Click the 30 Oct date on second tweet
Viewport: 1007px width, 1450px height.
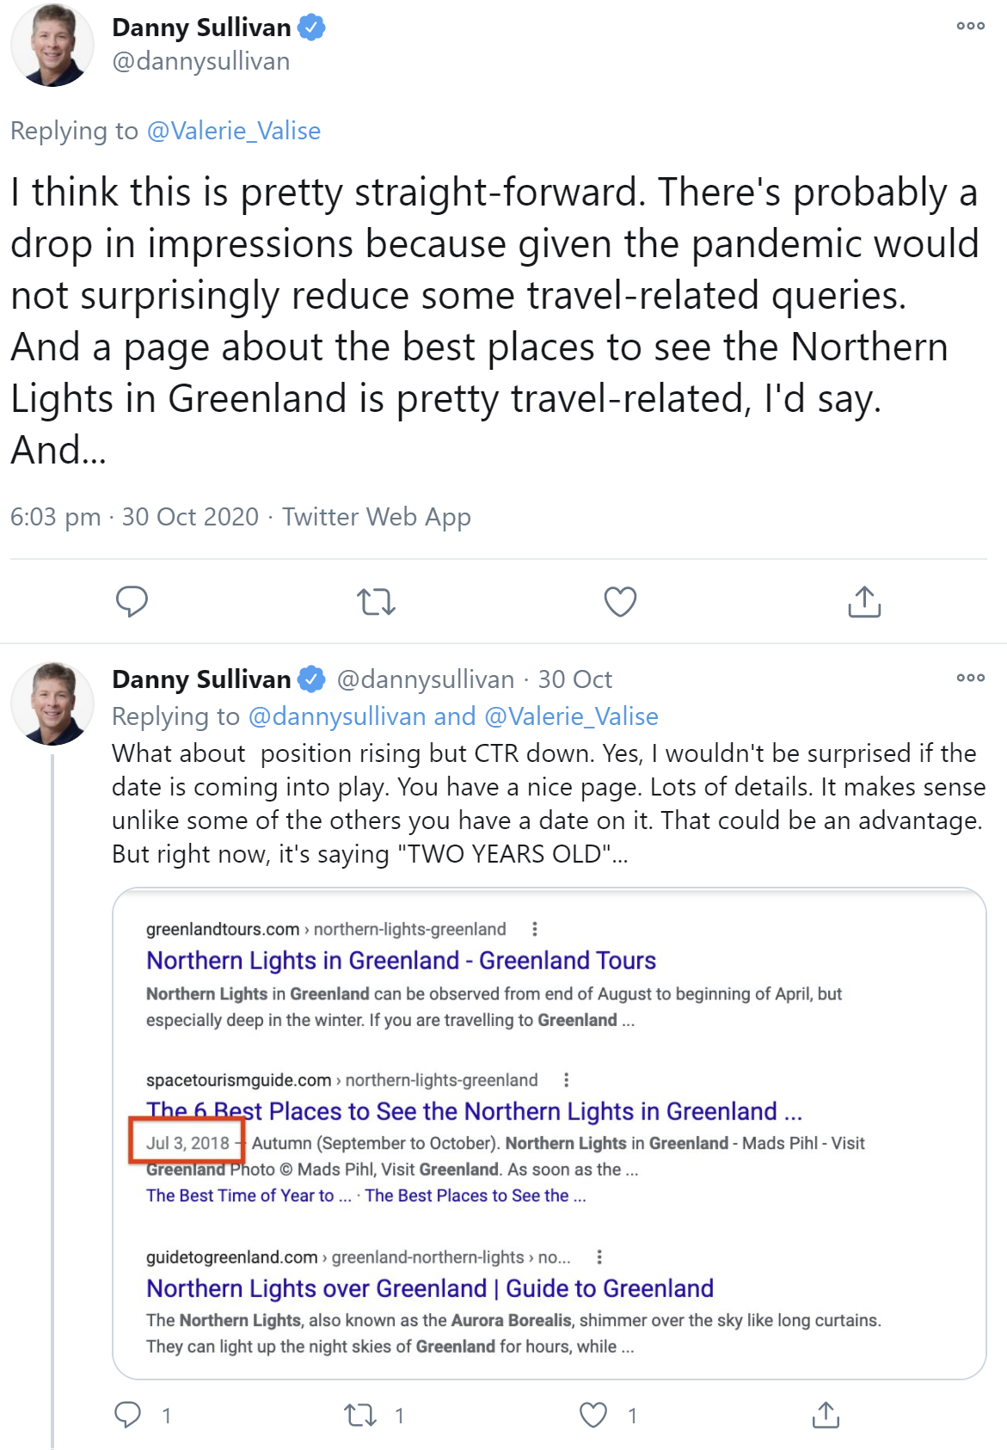pyautogui.click(x=574, y=679)
